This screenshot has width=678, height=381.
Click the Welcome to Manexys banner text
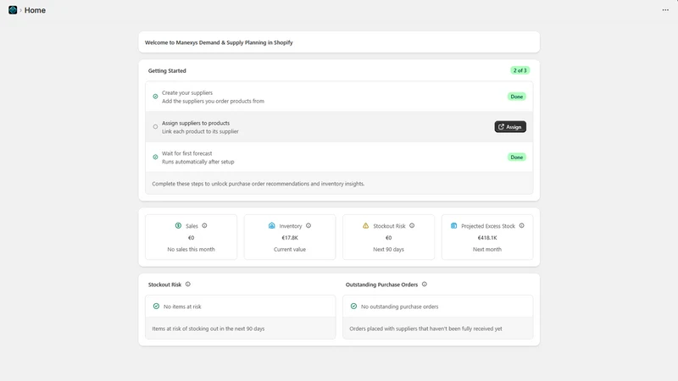(219, 42)
